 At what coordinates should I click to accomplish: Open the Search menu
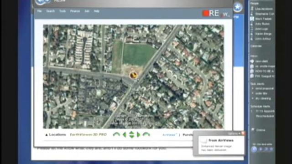click(x=50, y=11)
